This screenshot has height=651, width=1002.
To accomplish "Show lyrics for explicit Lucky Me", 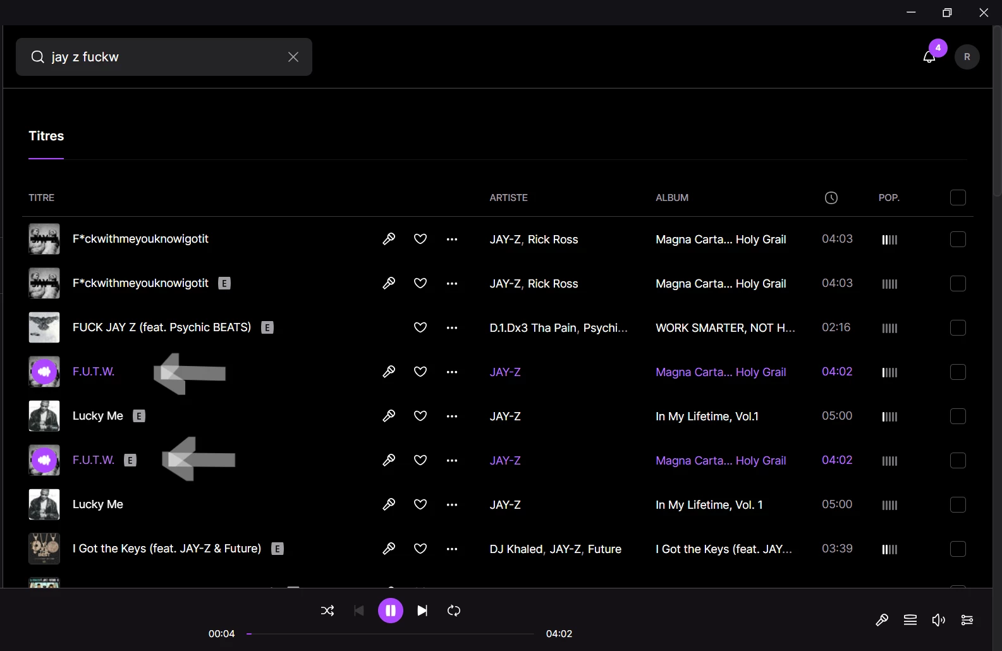I will (389, 416).
